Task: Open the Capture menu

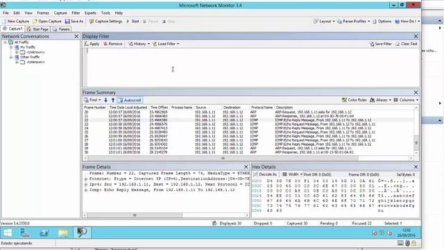Action: [x=60, y=13]
